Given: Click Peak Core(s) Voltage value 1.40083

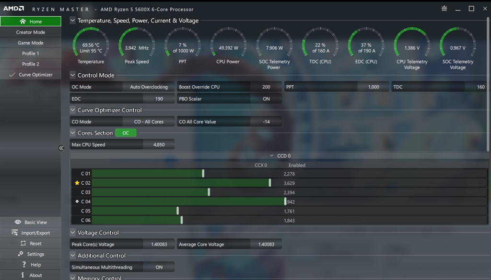Looking at the screenshot, I should click(x=159, y=244).
